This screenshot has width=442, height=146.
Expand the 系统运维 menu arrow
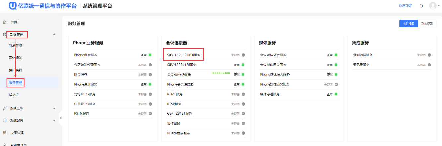click(54, 108)
